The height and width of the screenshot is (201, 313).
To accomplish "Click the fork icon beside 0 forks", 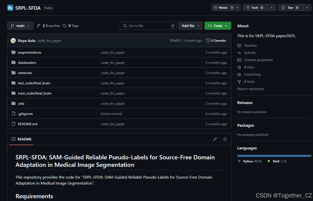I will 239,82.
